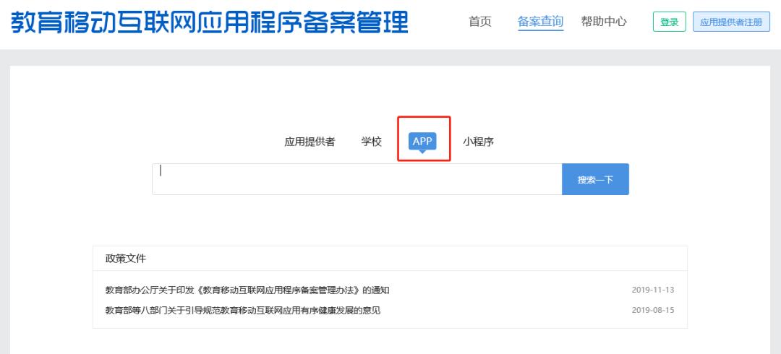Open the 教育部等八部门 guidance opinion link
This screenshot has height=354, width=781.
242,310
